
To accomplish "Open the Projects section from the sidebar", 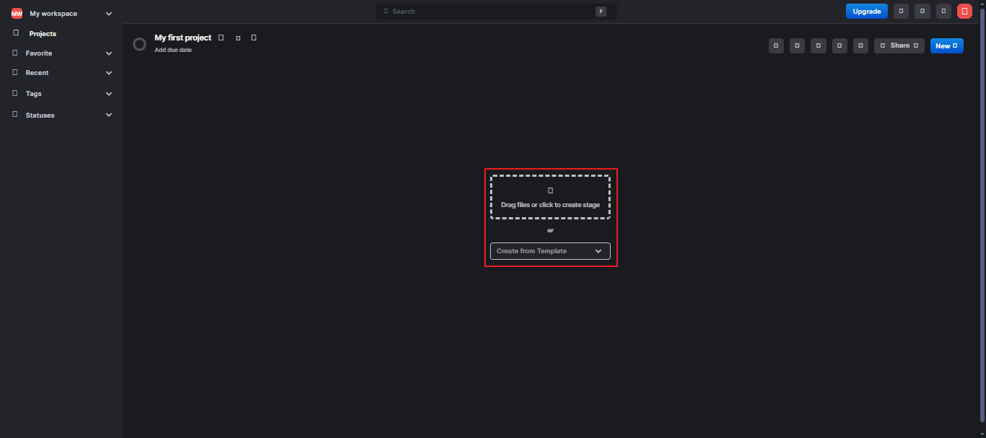I will 43,33.
